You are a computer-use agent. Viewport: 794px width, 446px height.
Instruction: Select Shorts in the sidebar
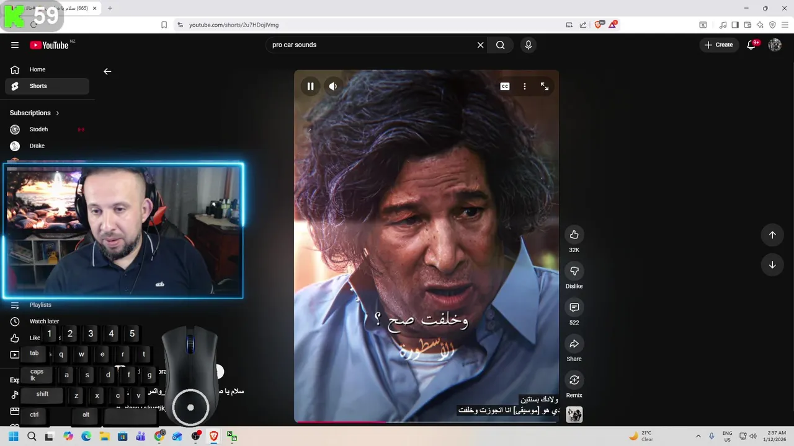point(47,86)
